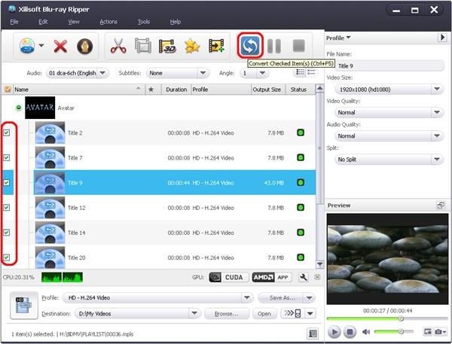Collapse the Avatar disc tree node
Viewport: 452px width, 344px height.
(x=18, y=108)
